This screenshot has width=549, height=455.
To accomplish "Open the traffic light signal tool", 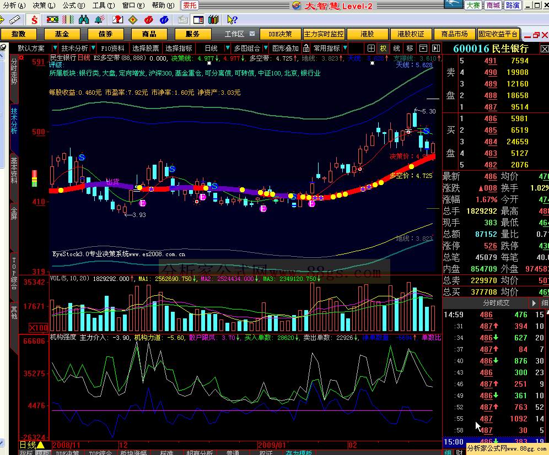I will pyautogui.click(x=52, y=20).
